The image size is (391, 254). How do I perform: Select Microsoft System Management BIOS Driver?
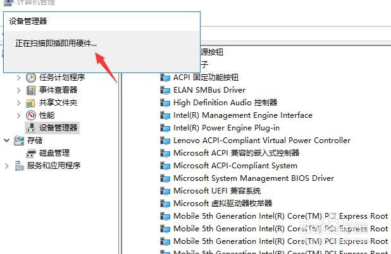point(254,178)
